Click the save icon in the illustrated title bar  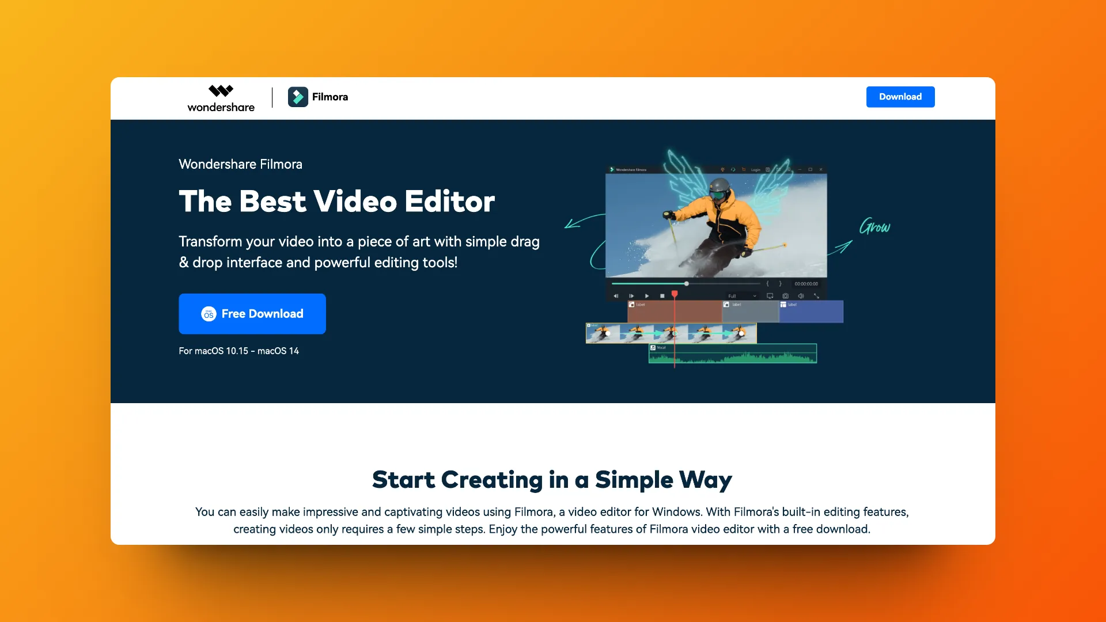pos(768,169)
